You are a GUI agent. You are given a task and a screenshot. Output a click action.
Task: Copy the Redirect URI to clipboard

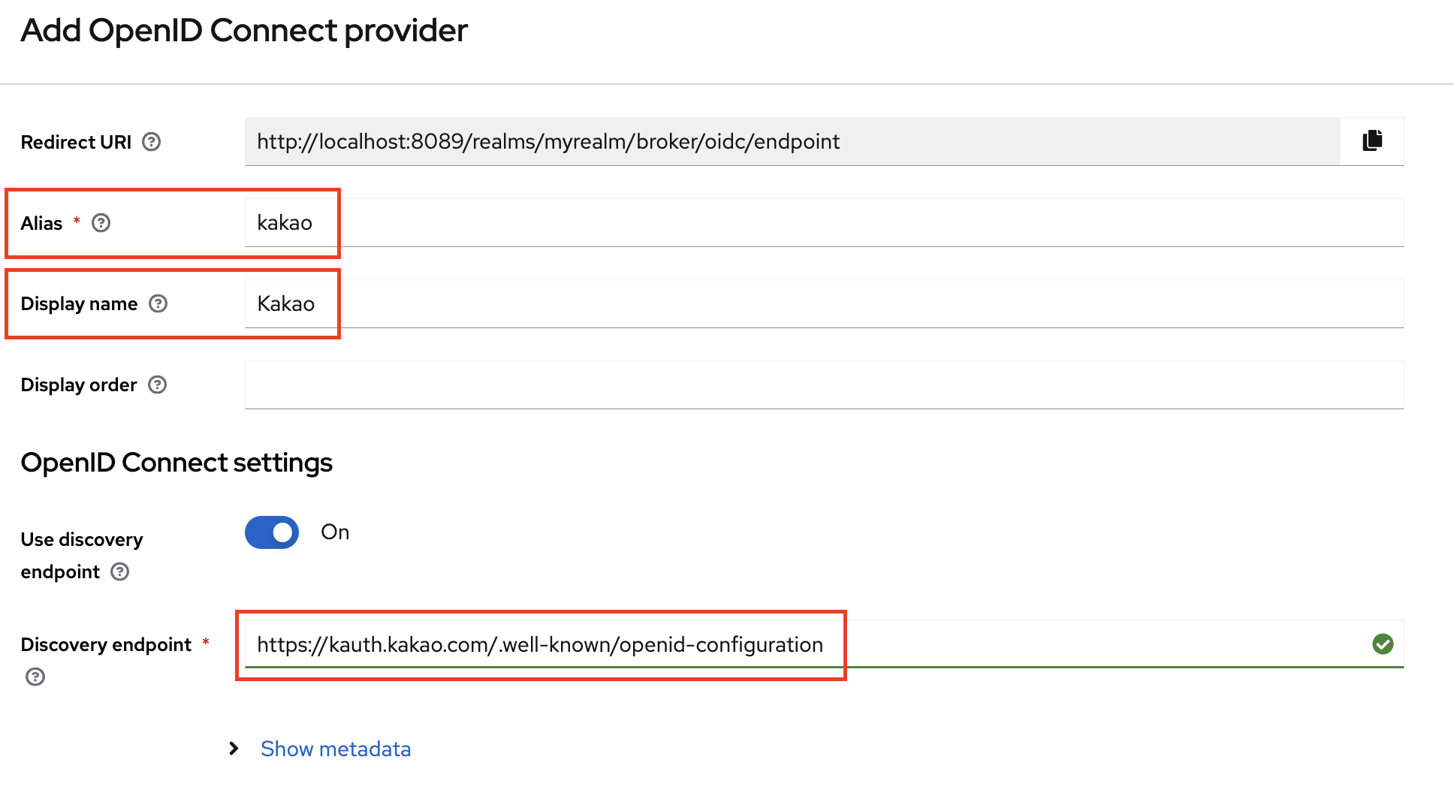pyautogui.click(x=1372, y=141)
